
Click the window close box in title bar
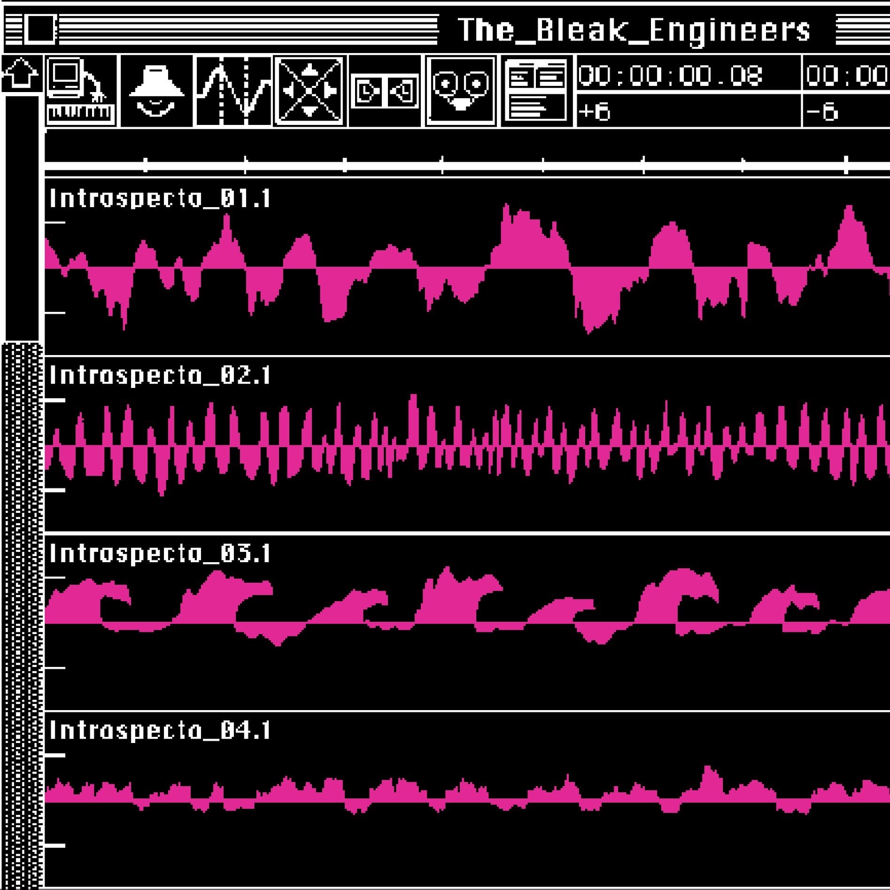(x=41, y=30)
